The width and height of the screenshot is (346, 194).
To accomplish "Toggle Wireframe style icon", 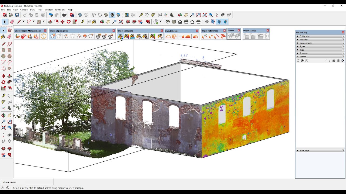I will click(94, 15).
